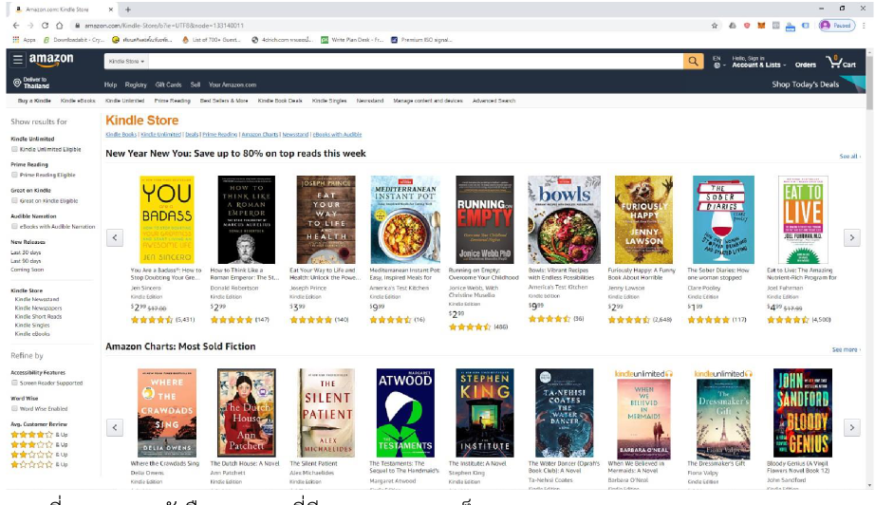Open the Amazon hamburger menu
Image resolution: width=875 pixels, height=505 pixels.
(17, 59)
